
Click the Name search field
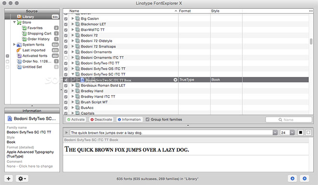click(289, 120)
